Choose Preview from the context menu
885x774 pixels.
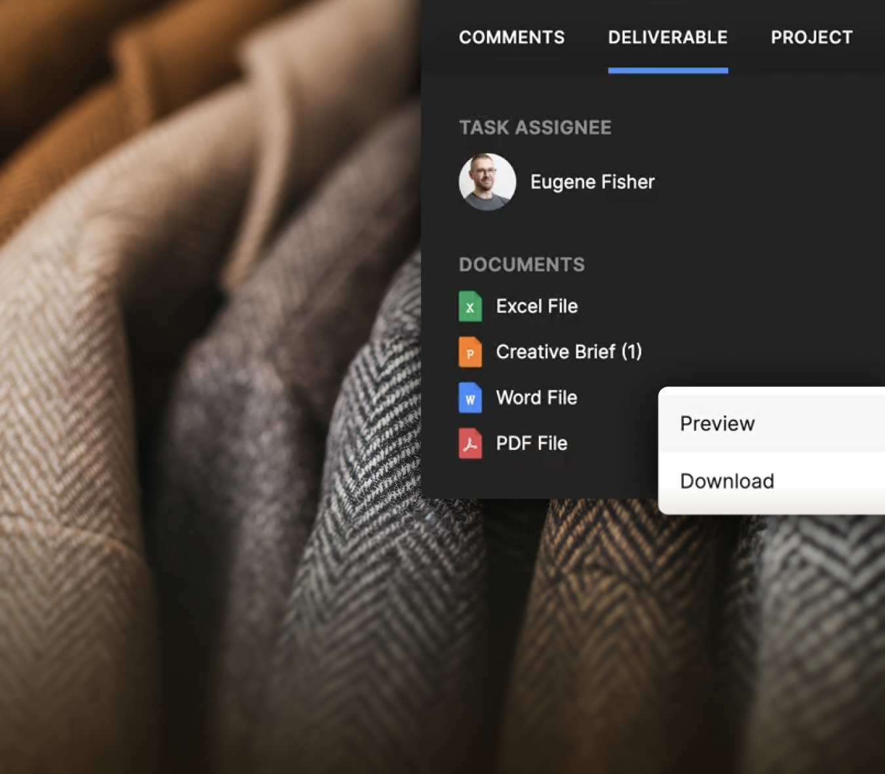(717, 424)
